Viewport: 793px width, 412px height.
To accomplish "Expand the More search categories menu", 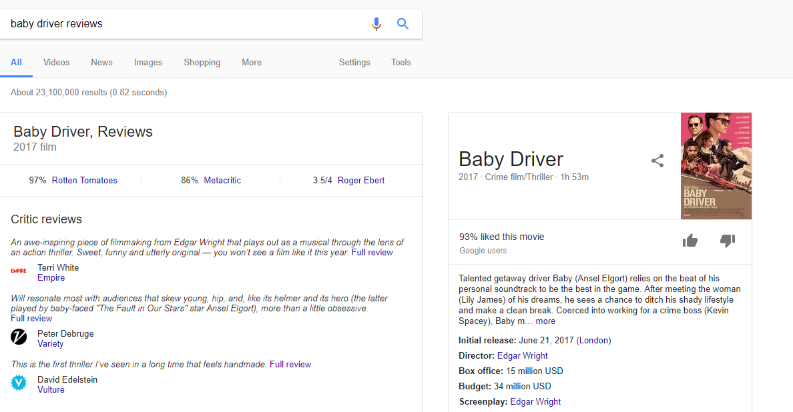I will pos(252,63).
